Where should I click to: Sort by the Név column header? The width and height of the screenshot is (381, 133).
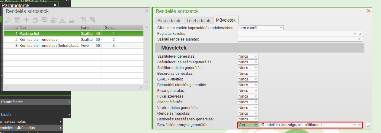tap(49, 27)
